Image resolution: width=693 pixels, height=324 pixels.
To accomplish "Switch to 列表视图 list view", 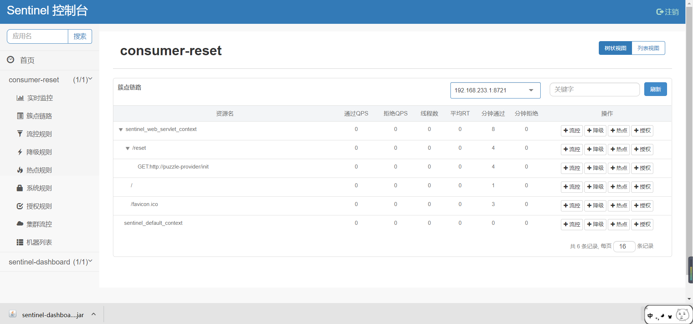I will tap(648, 48).
